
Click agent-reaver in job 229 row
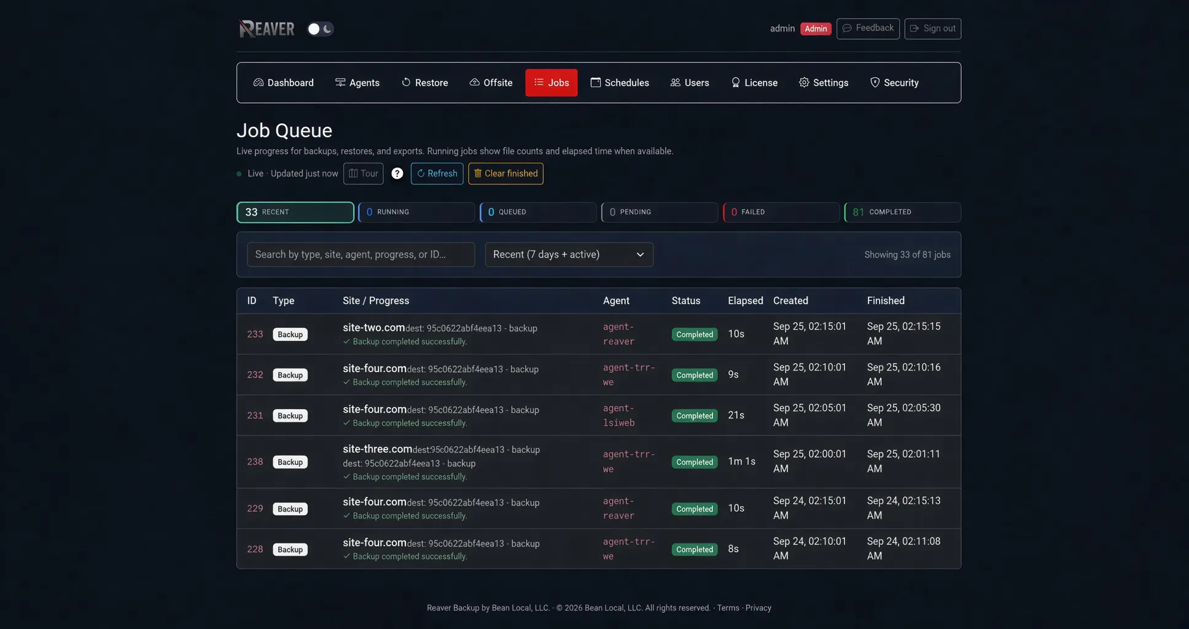click(619, 509)
